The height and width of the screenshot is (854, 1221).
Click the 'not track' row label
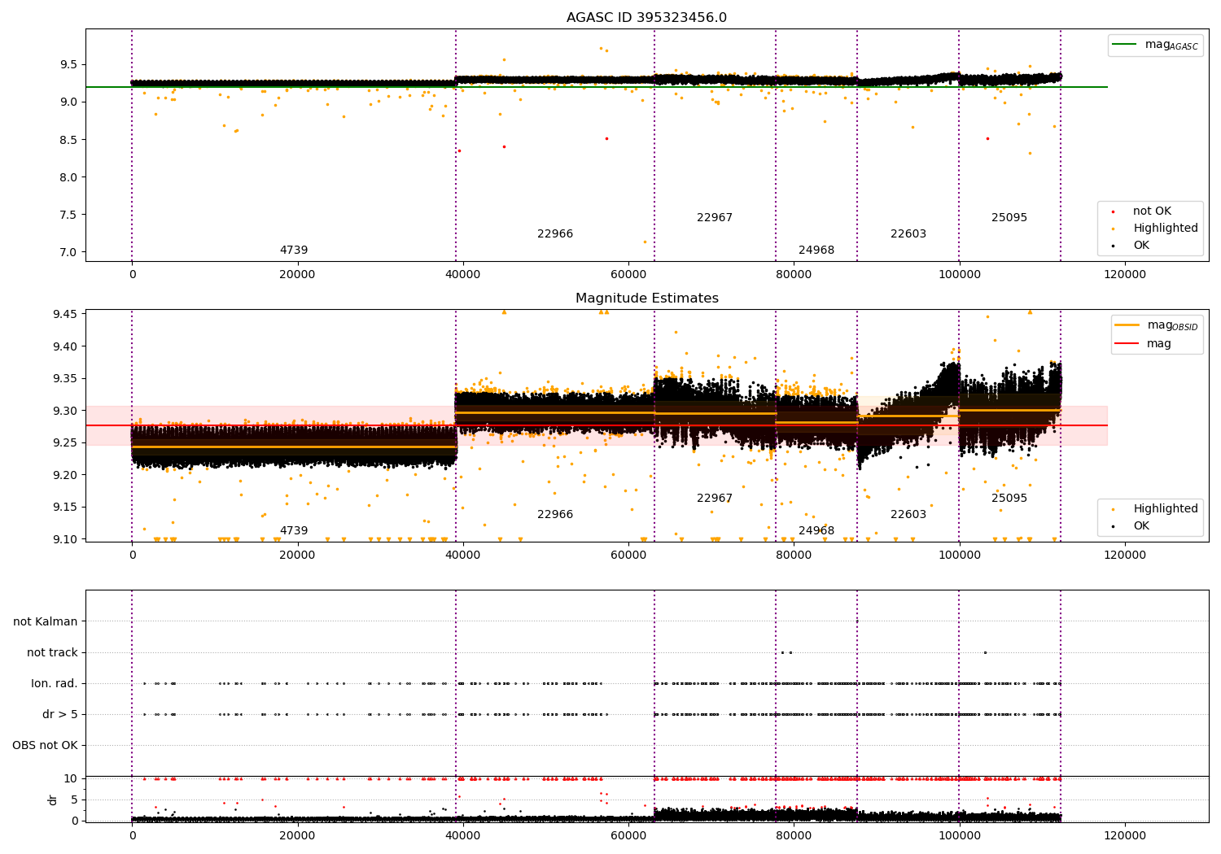(52, 652)
